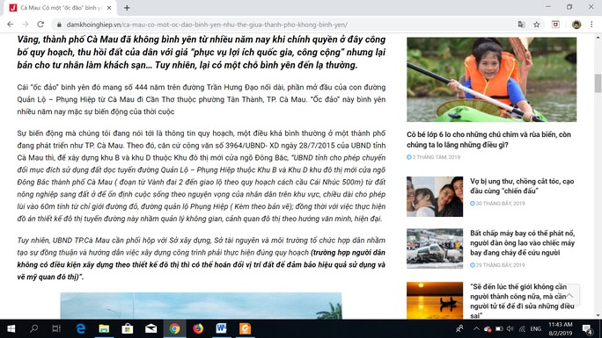
Task: Go back to the previous page
Action: [x=11, y=25]
